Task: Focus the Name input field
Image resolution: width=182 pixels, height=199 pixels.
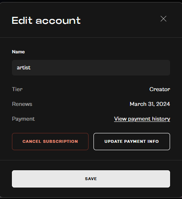Action: [x=91, y=68]
